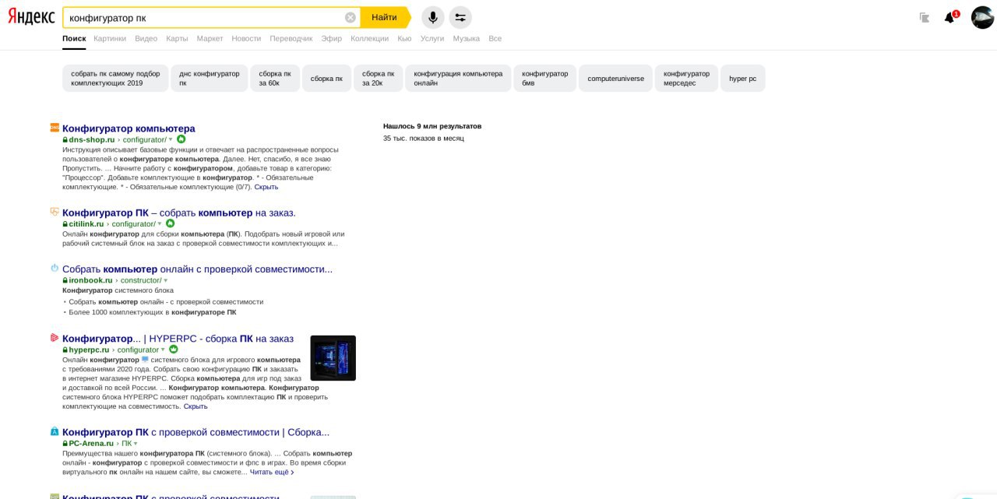Open 'Собрать компьютер онлайн с проверкой совместимости' result
Image resolution: width=997 pixels, height=499 pixels.
click(x=197, y=269)
